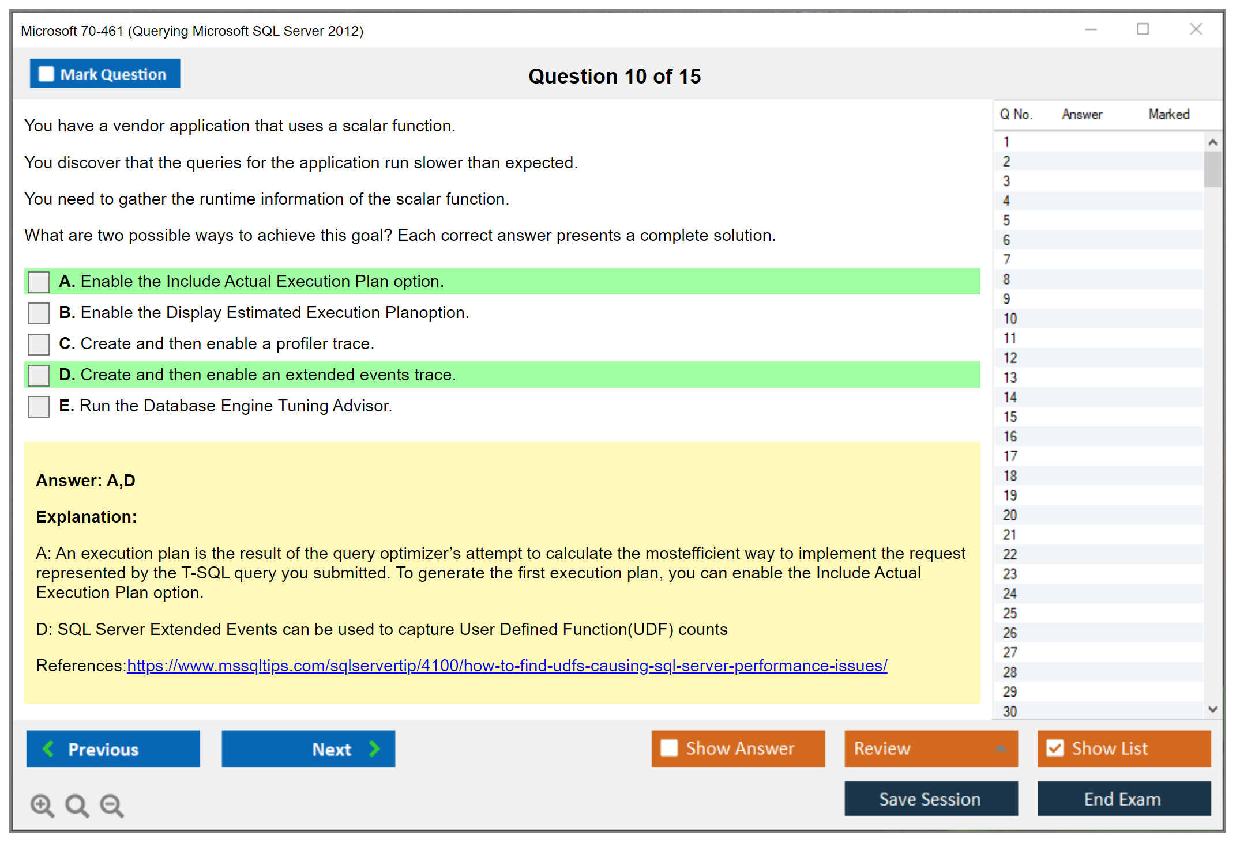Click the zoom out magnifier icon
The height and width of the screenshot is (847, 1240).
tap(111, 805)
